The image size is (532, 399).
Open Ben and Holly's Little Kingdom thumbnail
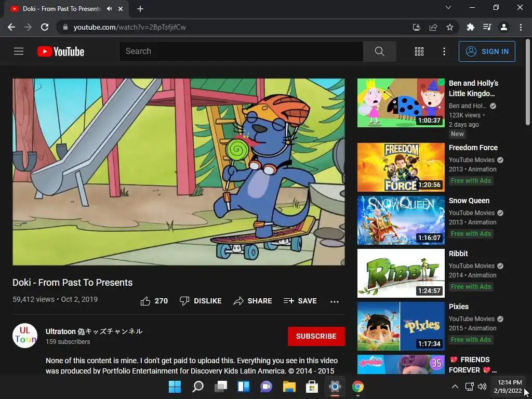(x=401, y=103)
